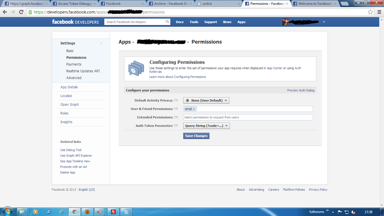Viewport: 384px width, 216px height.
Task: Show hidden system tray icons
Action: [333, 212]
